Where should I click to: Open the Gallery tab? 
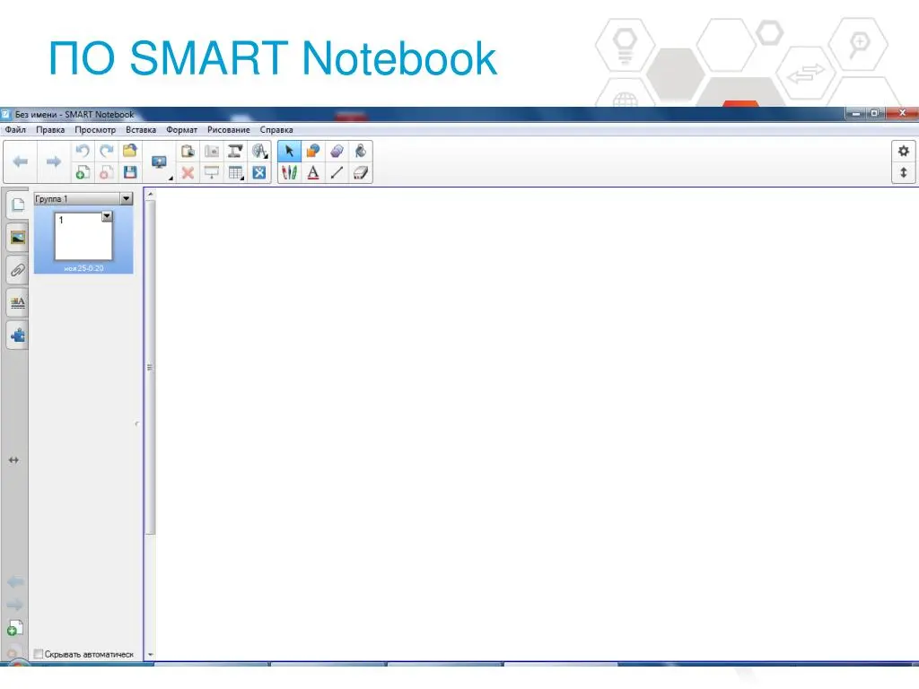(18, 238)
